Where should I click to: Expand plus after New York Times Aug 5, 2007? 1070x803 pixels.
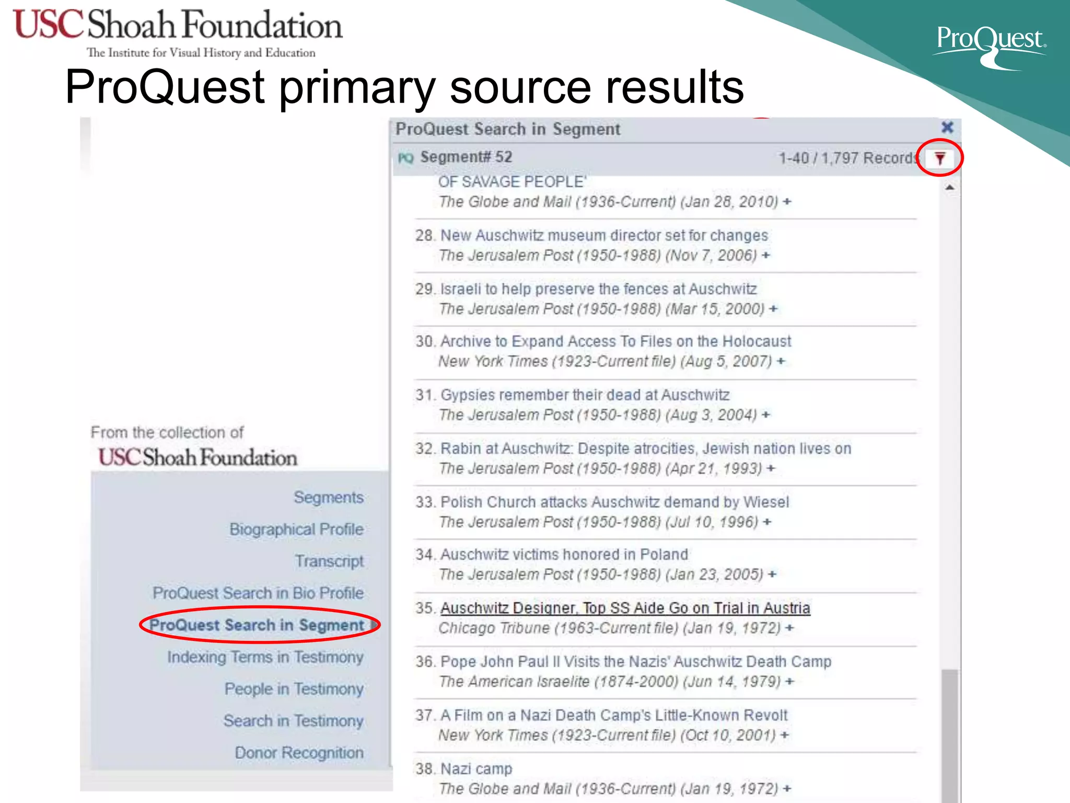[781, 361]
